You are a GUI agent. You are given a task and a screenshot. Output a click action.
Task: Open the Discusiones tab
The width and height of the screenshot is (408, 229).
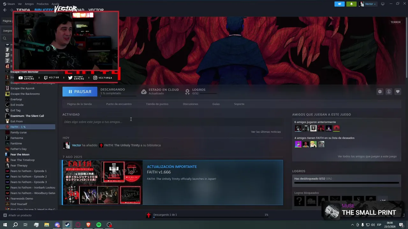coord(190,104)
